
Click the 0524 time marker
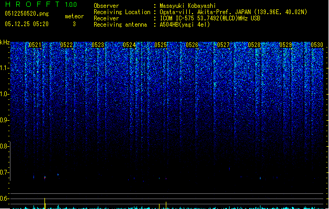[129, 45]
